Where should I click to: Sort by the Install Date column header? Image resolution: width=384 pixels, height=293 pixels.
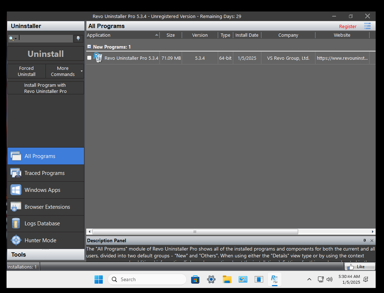(247, 35)
